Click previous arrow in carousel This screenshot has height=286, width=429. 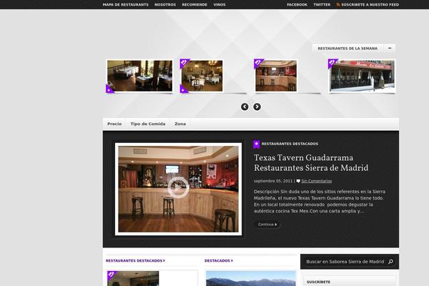click(x=245, y=107)
